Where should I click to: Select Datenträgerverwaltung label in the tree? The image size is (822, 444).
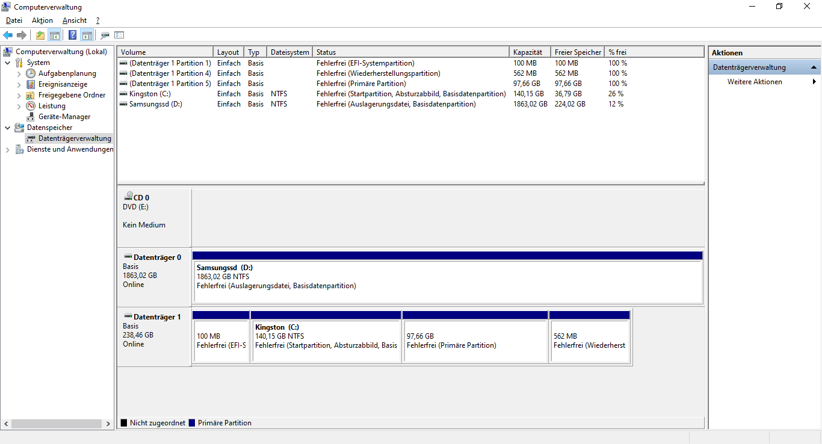(x=75, y=138)
